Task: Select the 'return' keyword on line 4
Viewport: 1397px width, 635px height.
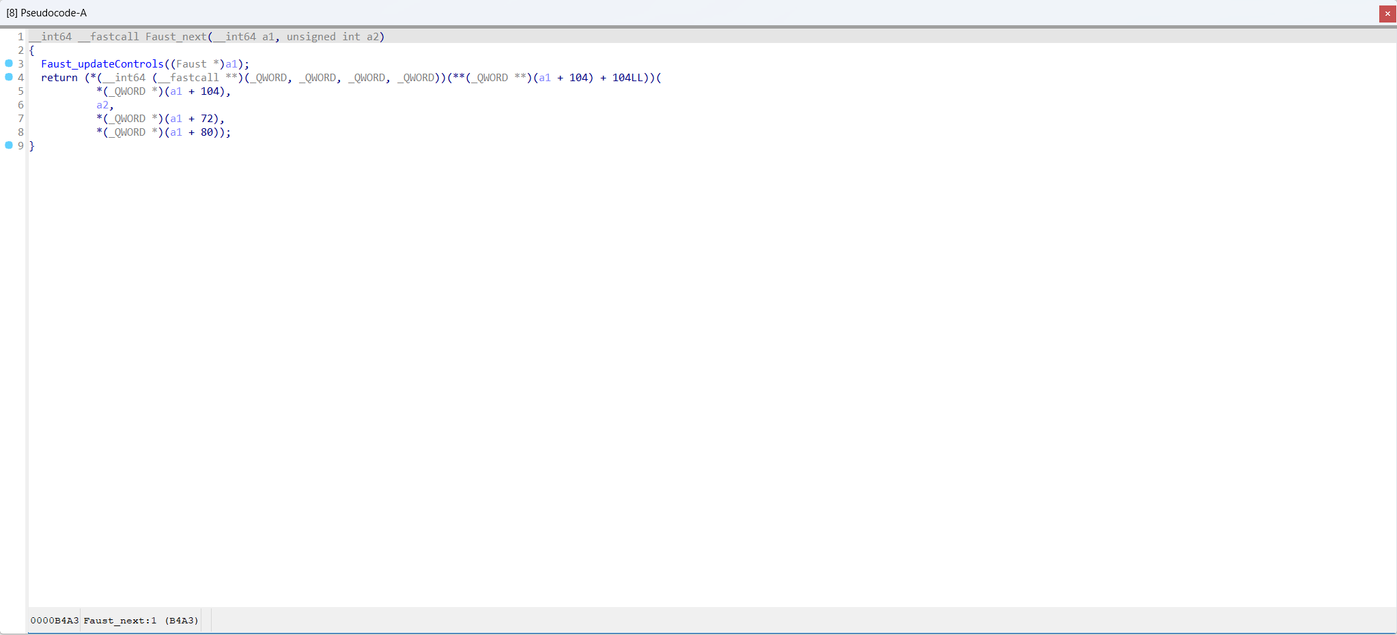Action: click(x=59, y=78)
